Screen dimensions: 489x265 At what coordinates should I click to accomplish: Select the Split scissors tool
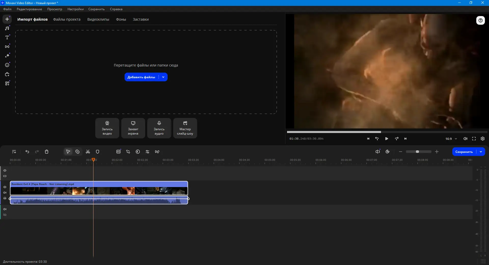coord(88,152)
